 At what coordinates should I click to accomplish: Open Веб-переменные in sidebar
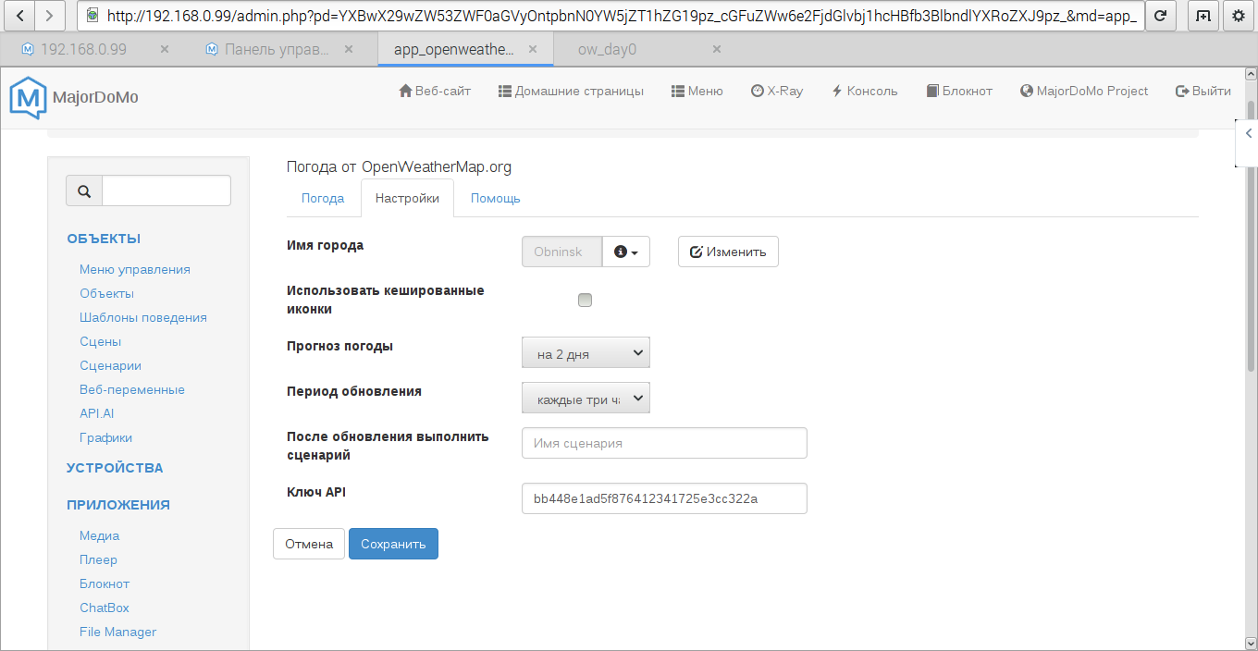pyautogui.click(x=132, y=389)
